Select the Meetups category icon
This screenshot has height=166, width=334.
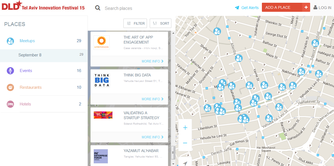click(10, 41)
